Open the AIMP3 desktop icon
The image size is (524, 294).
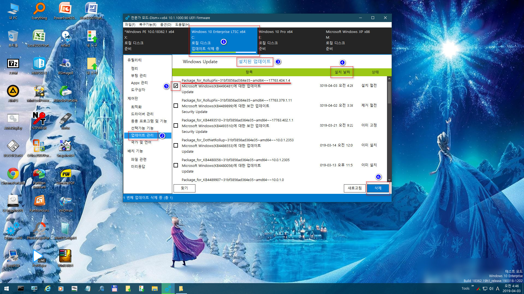click(13, 93)
